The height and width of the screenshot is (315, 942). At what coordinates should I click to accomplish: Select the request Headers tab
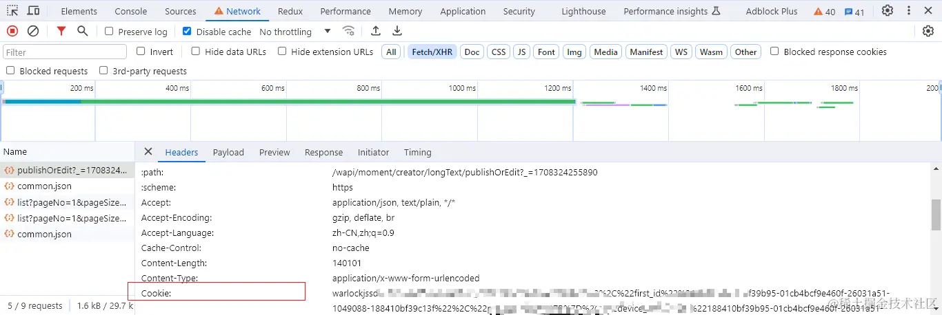click(181, 152)
